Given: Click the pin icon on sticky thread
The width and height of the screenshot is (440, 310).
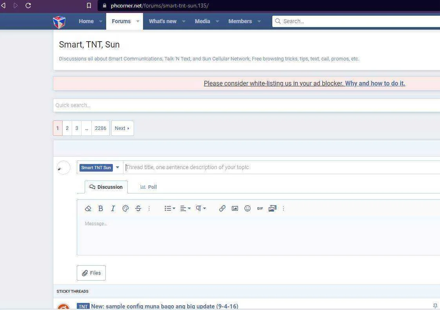Looking at the screenshot, I should (435, 306).
